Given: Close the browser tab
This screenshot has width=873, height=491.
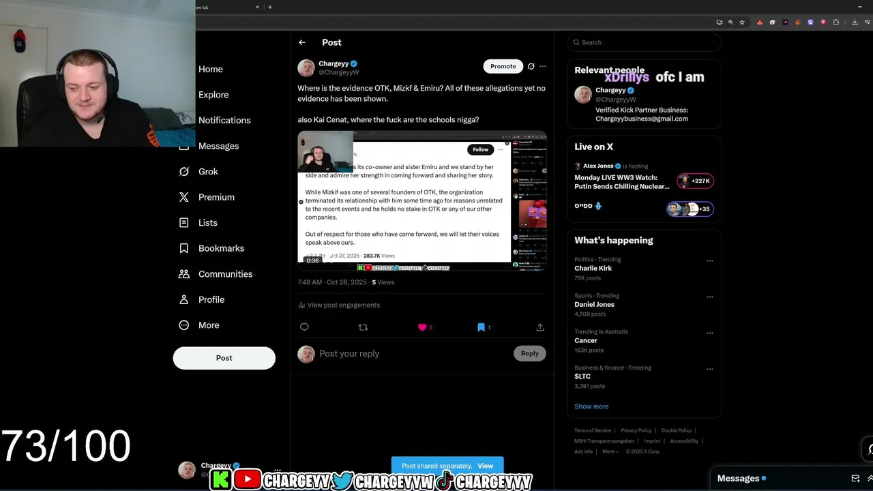Looking at the screenshot, I should [258, 7].
